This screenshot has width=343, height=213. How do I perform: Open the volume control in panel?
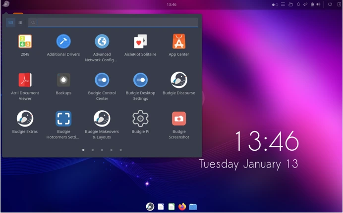(318, 4)
